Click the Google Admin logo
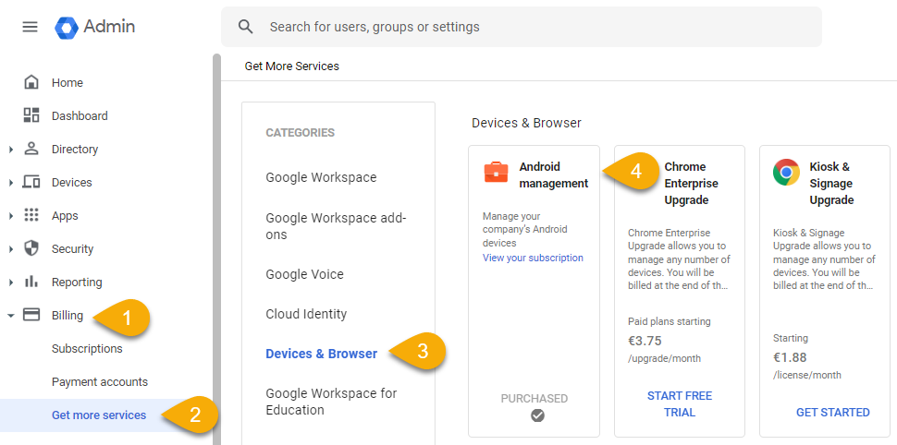This screenshot has width=897, height=445. click(x=68, y=28)
